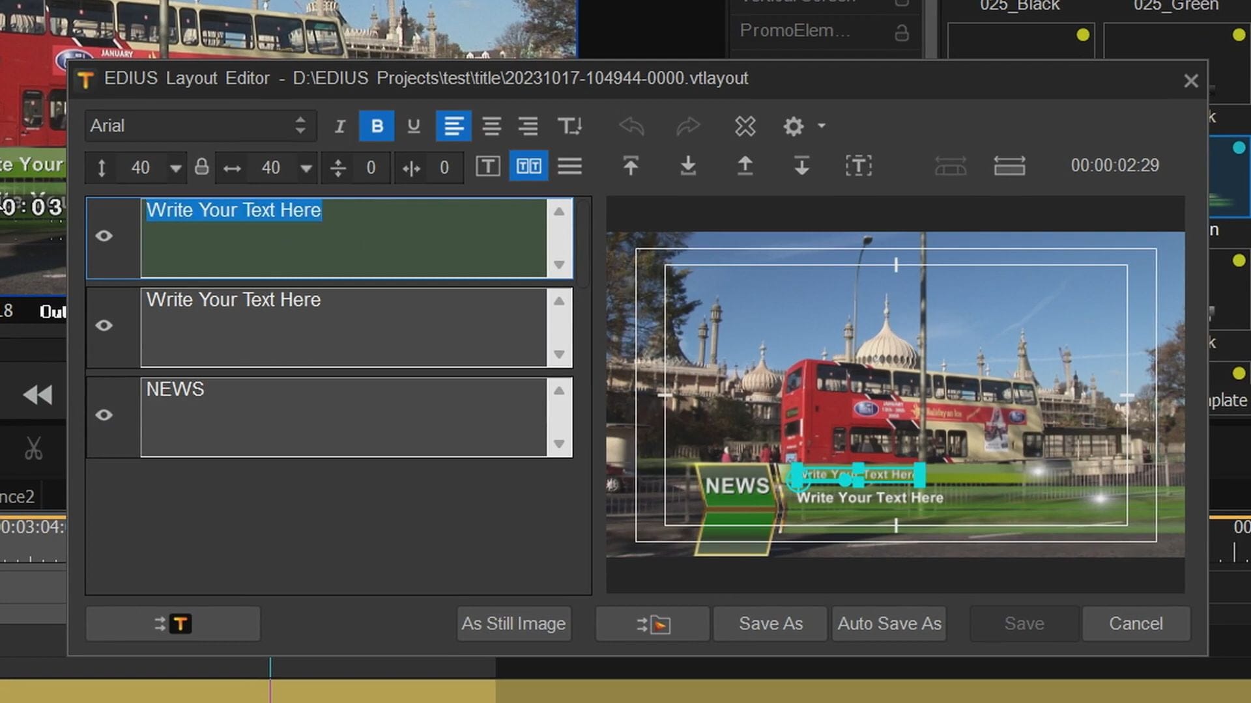
Task: Toggle the font size lock icon
Action: 202,167
